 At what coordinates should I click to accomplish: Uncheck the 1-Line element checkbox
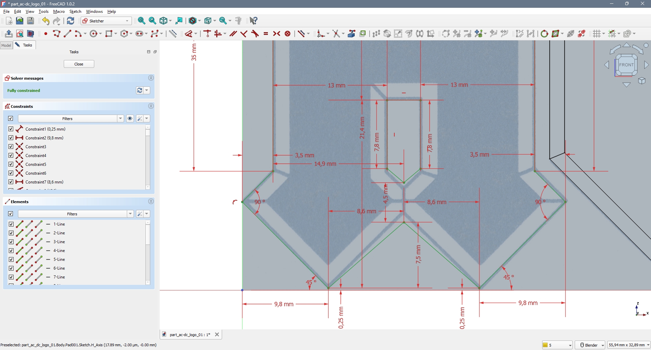tap(11, 224)
